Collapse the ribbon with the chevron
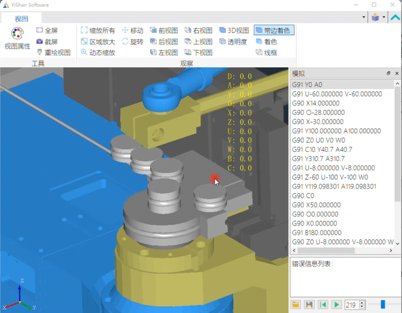402x313 pixels. [395, 17]
